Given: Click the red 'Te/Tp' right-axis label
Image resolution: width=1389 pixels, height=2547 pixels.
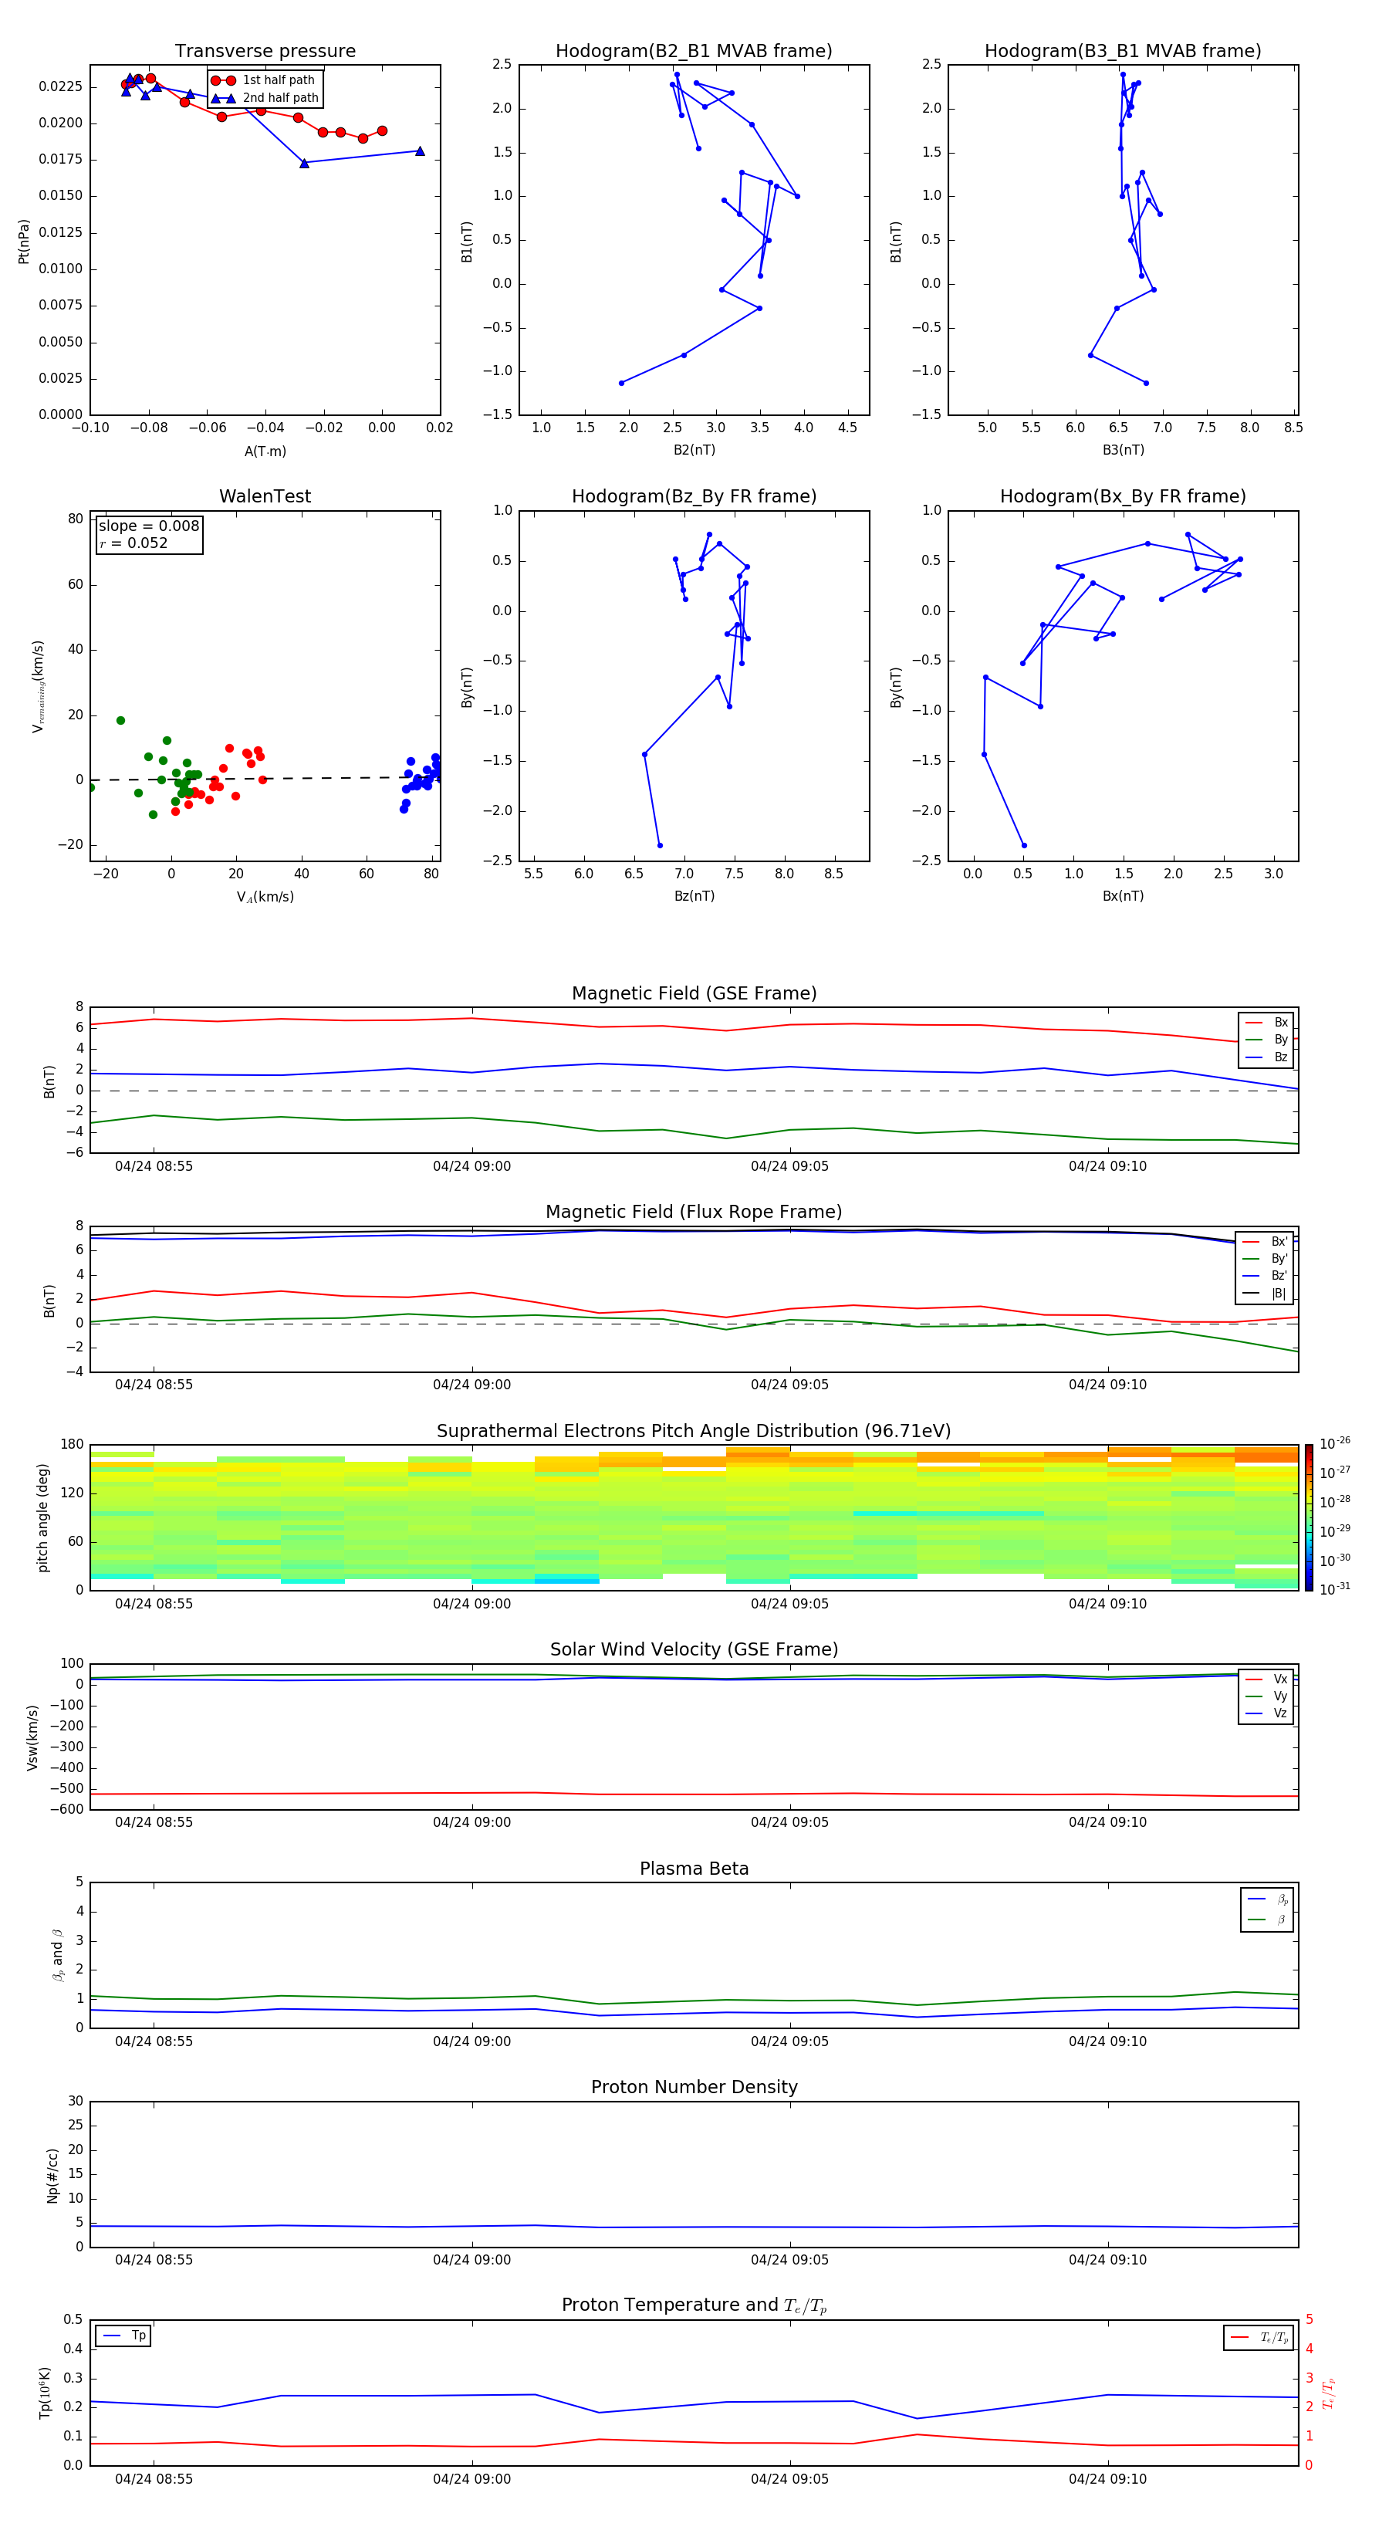Looking at the screenshot, I should (1328, 2393).
